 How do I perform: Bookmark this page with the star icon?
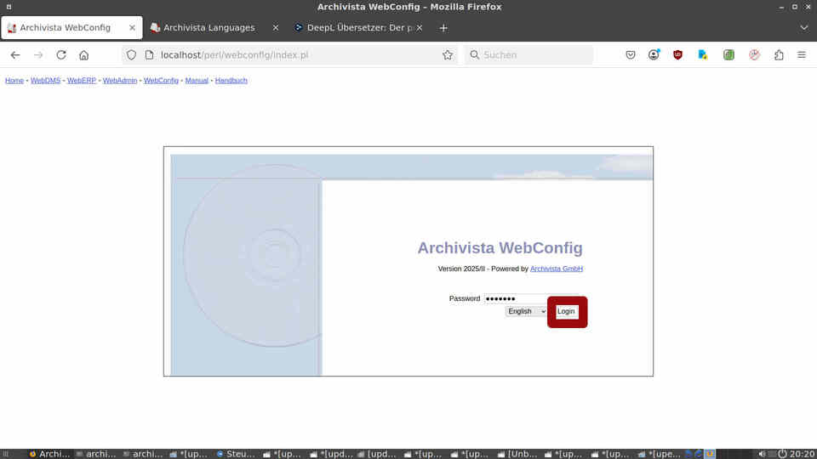[x=448, y=54]
